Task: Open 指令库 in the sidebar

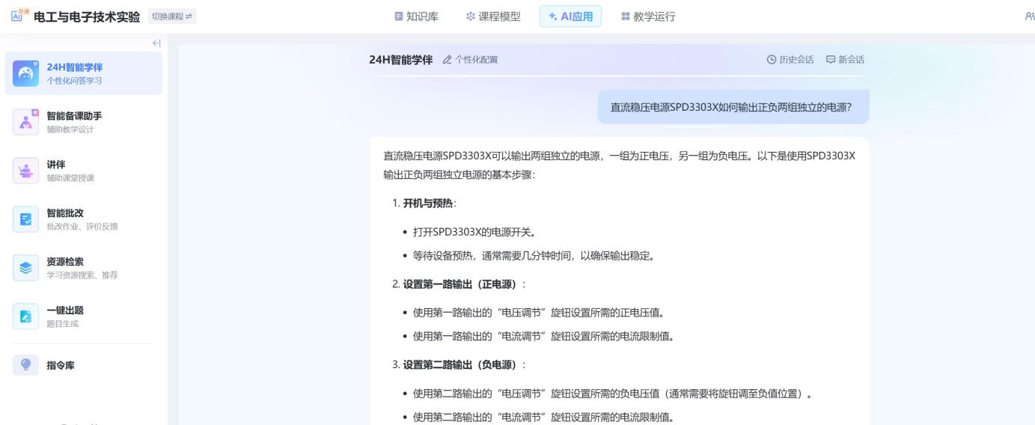Action: (83, 364)
